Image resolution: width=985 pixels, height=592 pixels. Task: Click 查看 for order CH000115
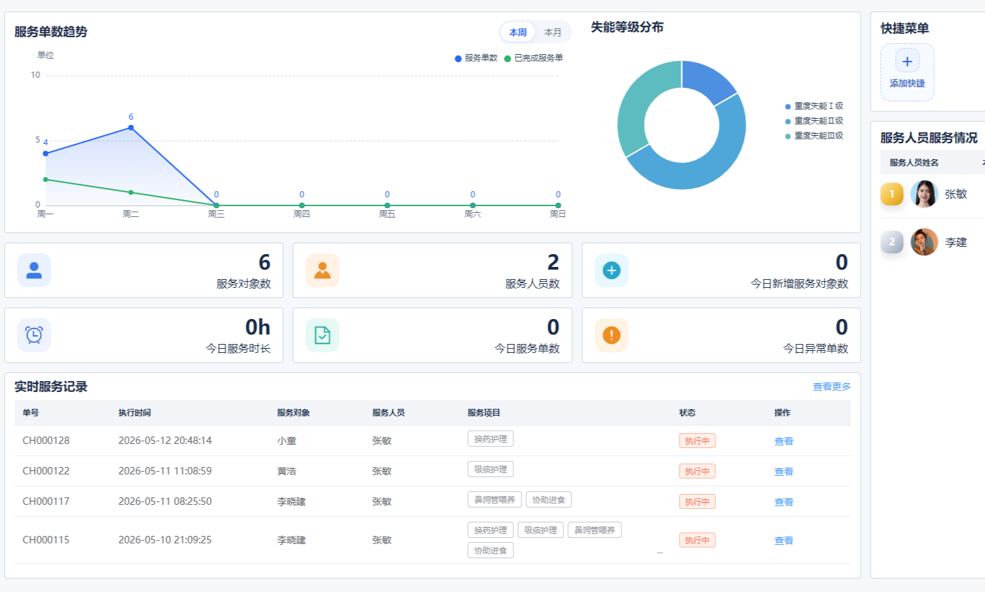784,541
